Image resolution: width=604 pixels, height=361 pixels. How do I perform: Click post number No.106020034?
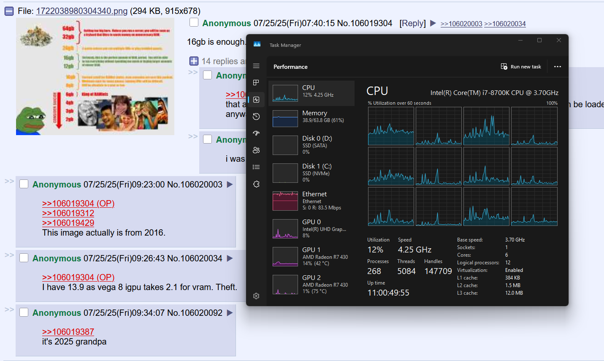[195, 258]
